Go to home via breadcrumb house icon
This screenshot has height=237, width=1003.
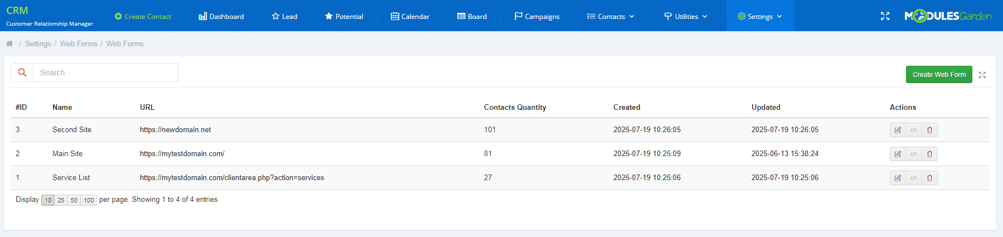[9, 43]
